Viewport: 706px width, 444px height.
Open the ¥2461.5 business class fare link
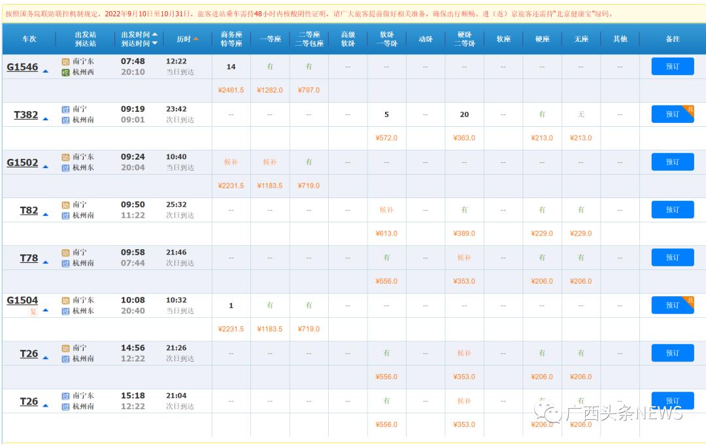(229, 90)
